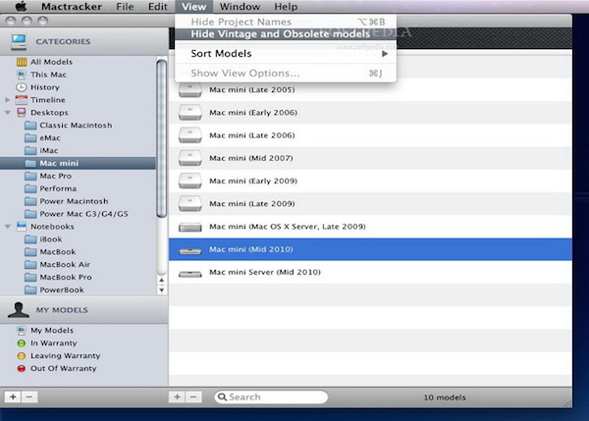589x421 pixels.
Task: Click the My Models list icon
Action: (22, 330)
